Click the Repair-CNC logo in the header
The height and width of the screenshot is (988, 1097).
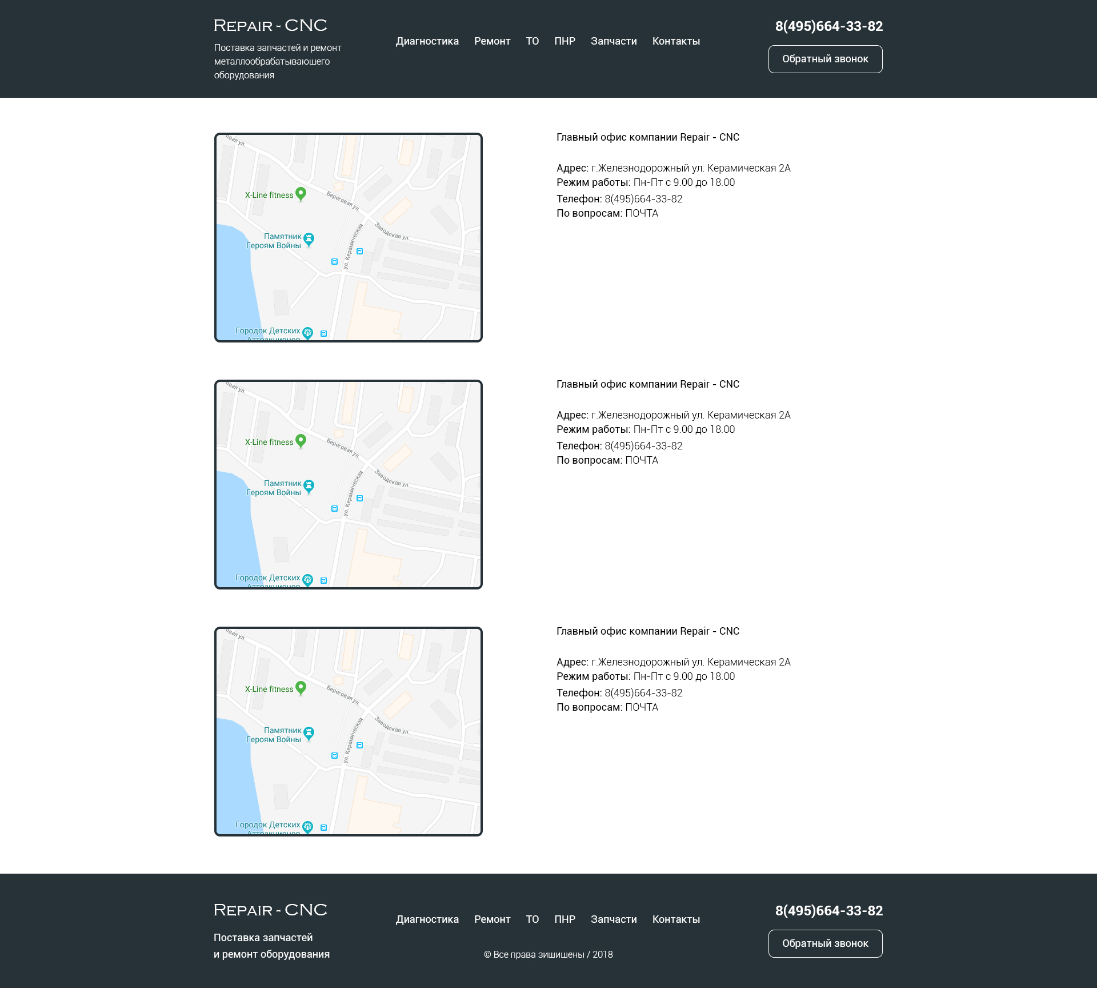pos(270,26)
